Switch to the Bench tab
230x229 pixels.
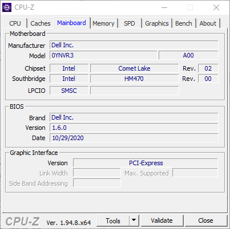click(x=184, y=23)
